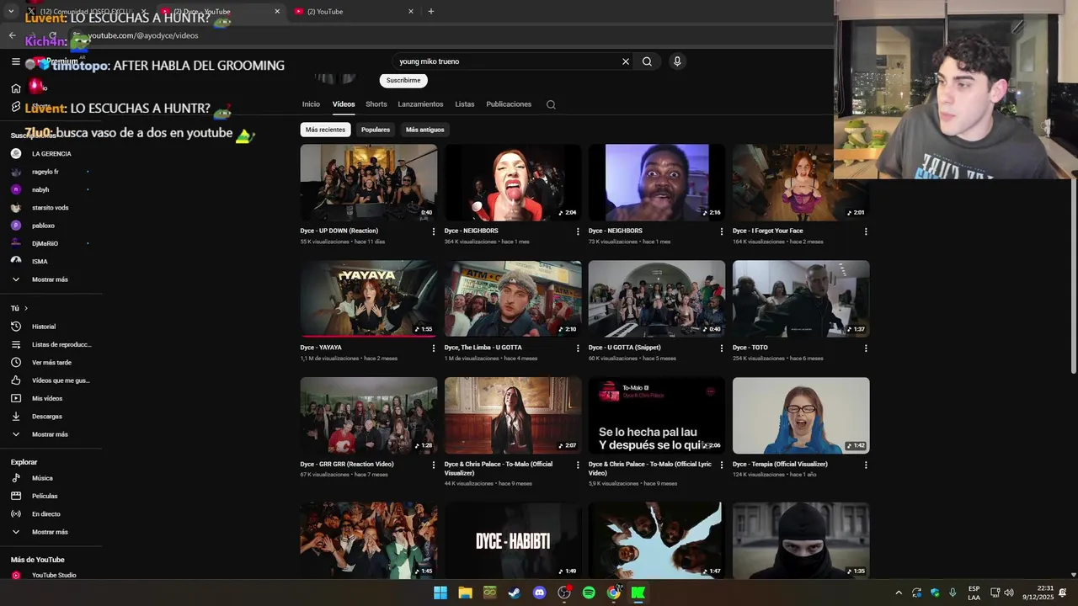The width and height of the screenshot is (1078, 606).
Task: Open a new browser tab
Action: point(431,11)
